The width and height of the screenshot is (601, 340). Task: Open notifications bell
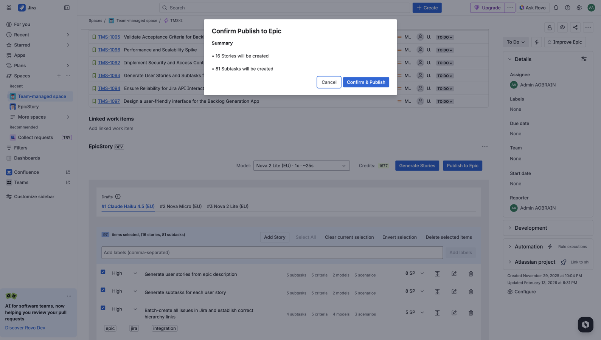[x=556, y=8]
